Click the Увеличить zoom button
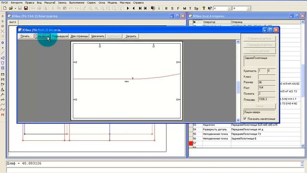The height and width of the screenshot is (173, 307). click(x=98, y=36)
